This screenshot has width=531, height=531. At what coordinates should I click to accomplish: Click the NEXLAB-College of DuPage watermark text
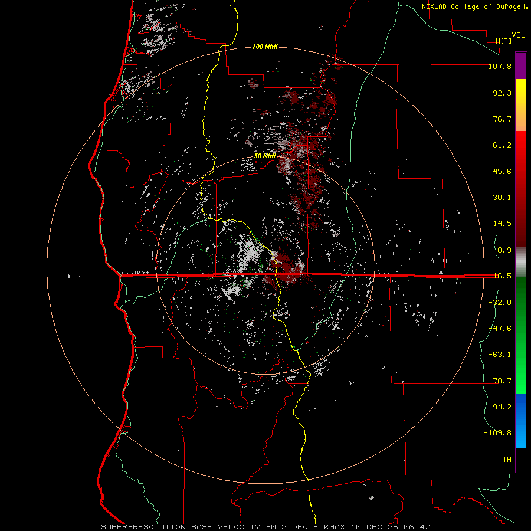pyautogui.click(x=474, y=6)
